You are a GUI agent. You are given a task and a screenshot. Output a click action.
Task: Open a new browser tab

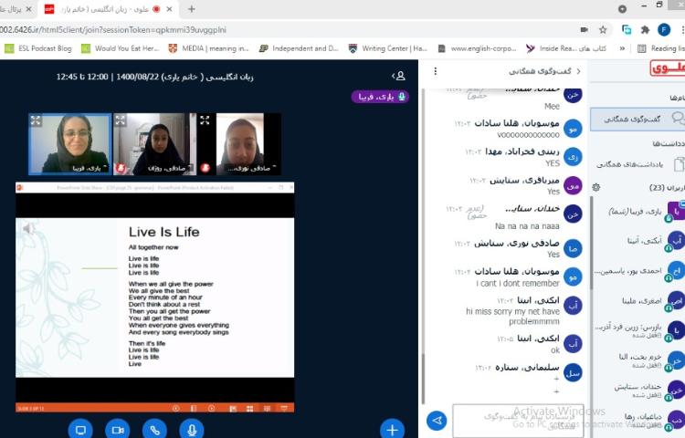(x=192, y=9)
